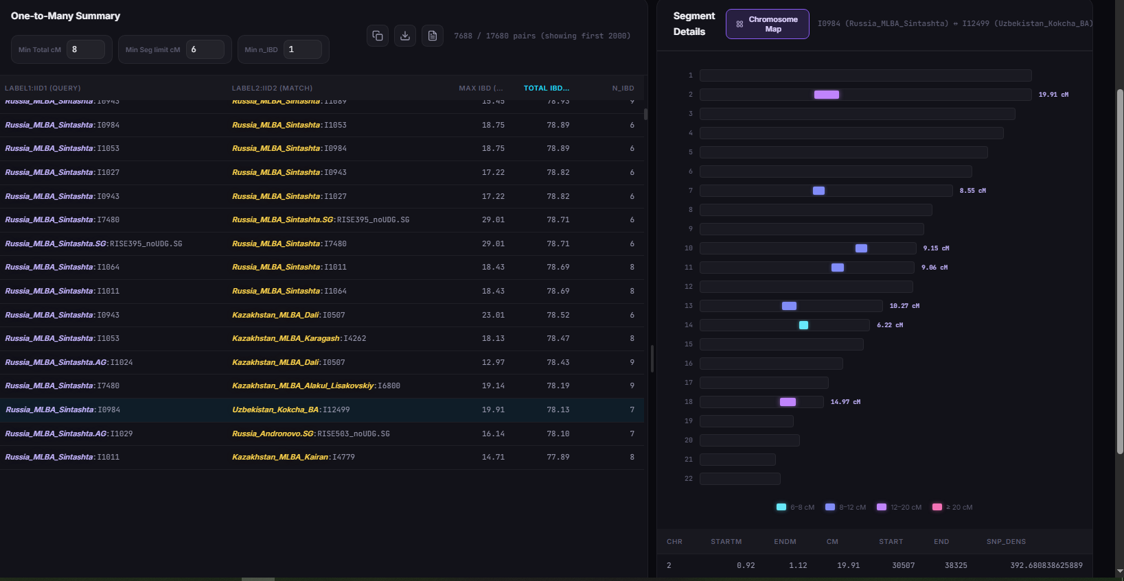The height and width of the screenshot is (581, 1124).
Task: Click the Segment Details pair title I0984 ↔ I12499
Action: pyautogui.click(x=955, y=23)
